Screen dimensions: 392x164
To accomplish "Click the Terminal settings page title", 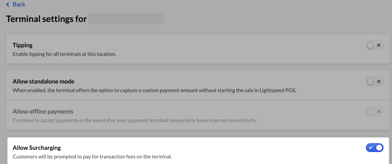I will click(x=46, y=18).
